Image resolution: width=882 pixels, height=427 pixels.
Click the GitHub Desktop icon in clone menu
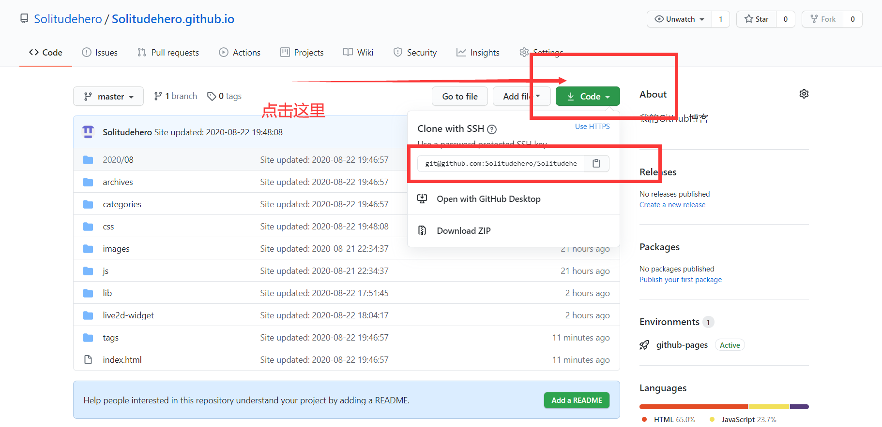click(422, 199)
